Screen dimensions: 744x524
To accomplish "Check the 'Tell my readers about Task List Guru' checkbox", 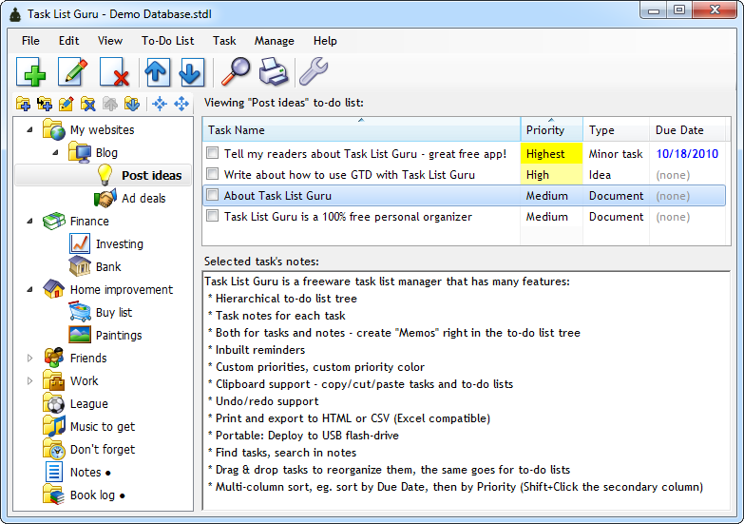I will pos(213,153).
